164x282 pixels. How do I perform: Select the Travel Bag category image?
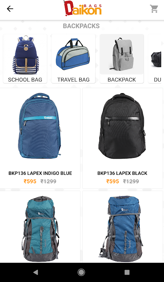[73, 54]
